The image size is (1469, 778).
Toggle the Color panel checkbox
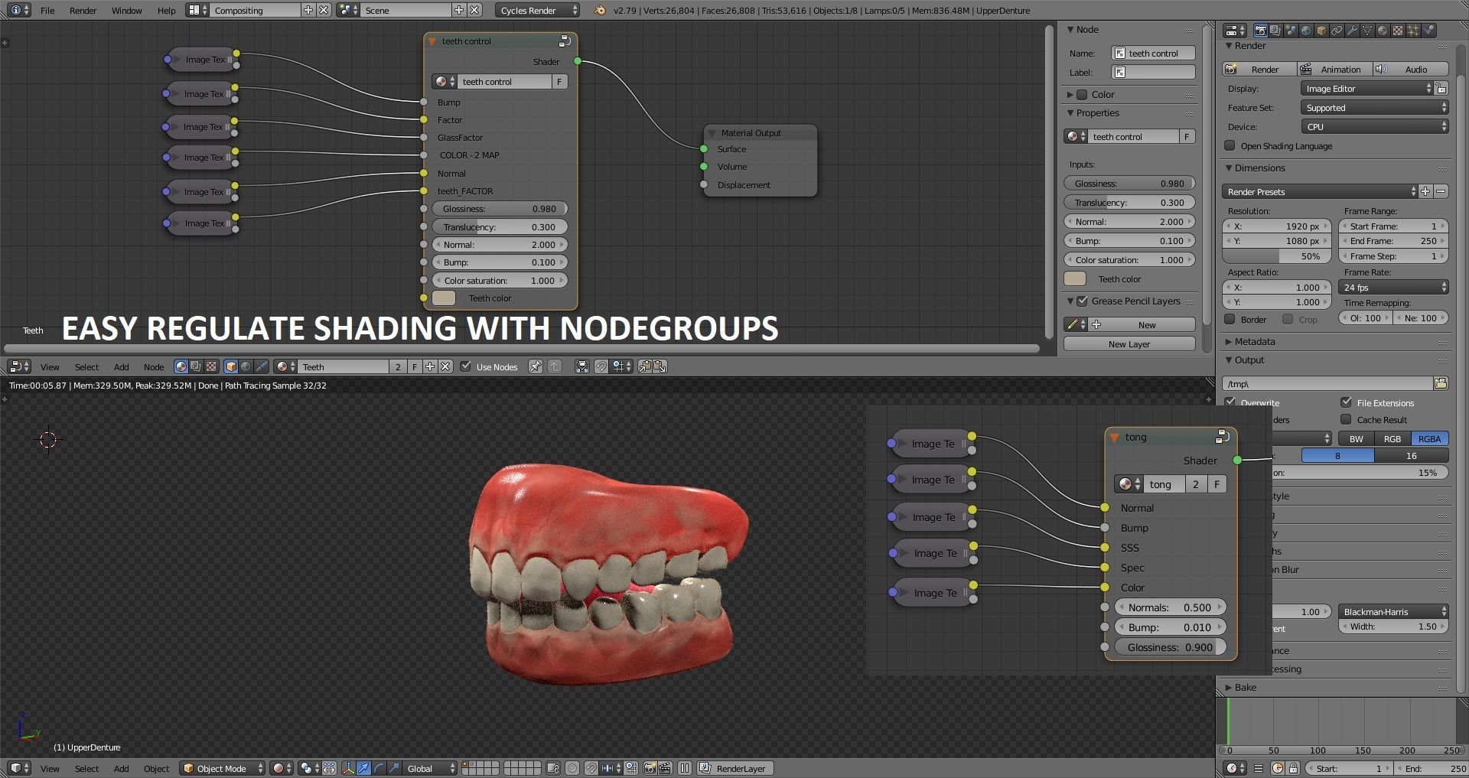click(x=1082, y=95)
